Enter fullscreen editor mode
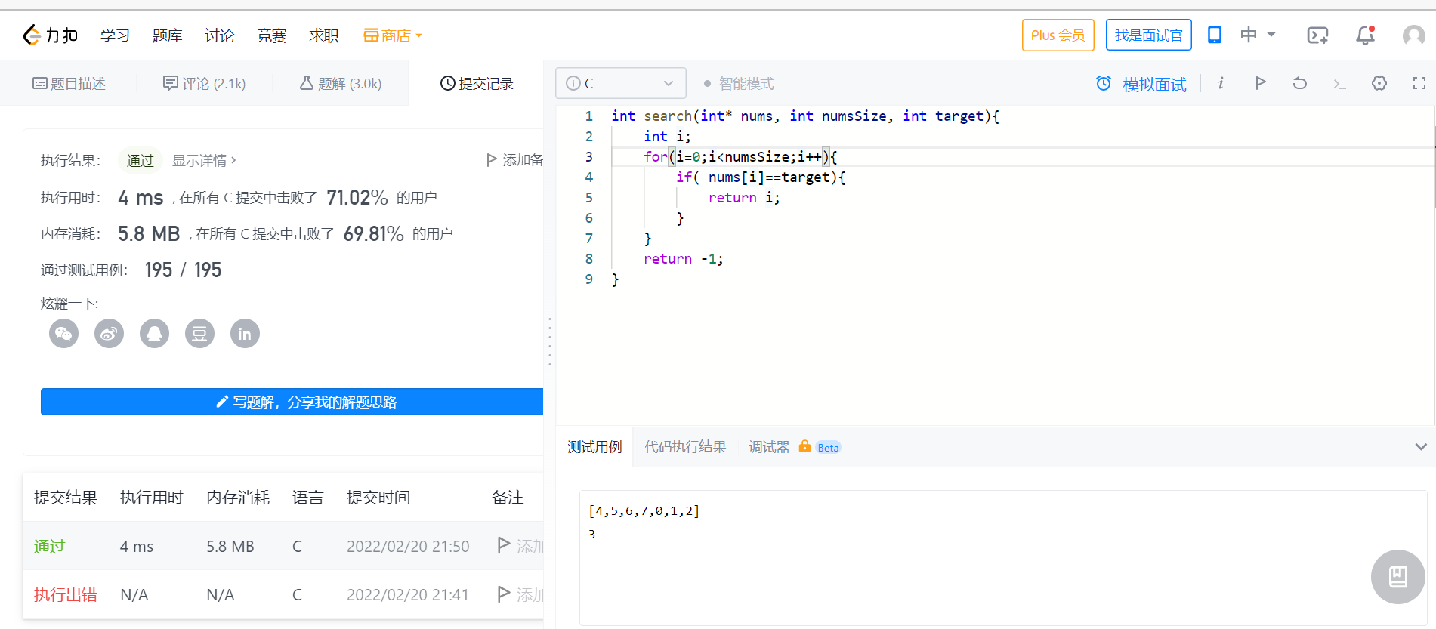The image size is (1436, 629). click(x=1419, y=83)
